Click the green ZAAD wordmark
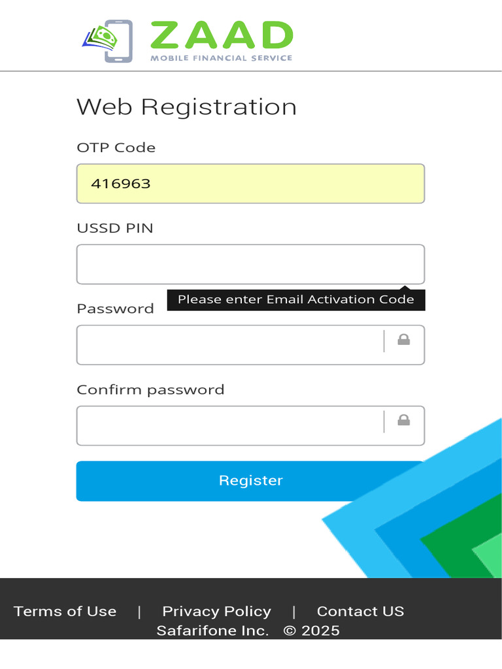Image resolution: width=502 pixels, height=669 pixels. (x=221, y=35)
